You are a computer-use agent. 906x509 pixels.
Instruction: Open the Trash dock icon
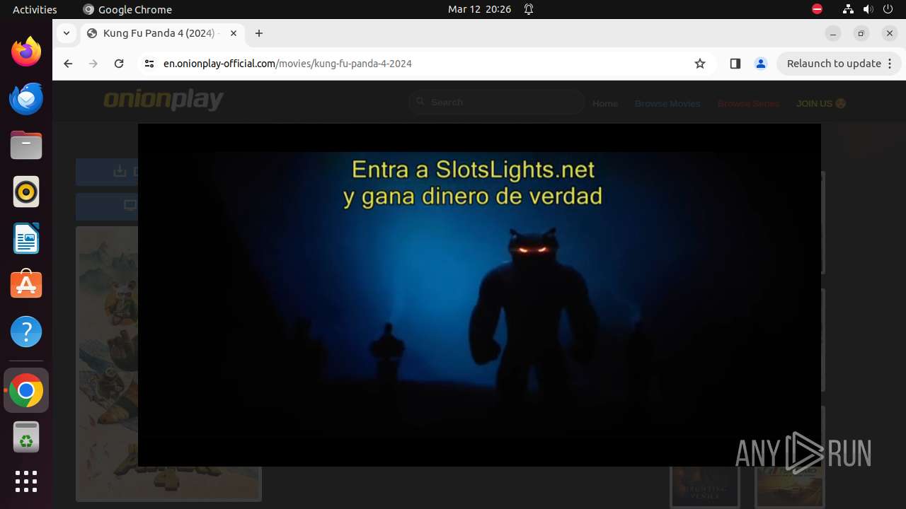(26, 437)
